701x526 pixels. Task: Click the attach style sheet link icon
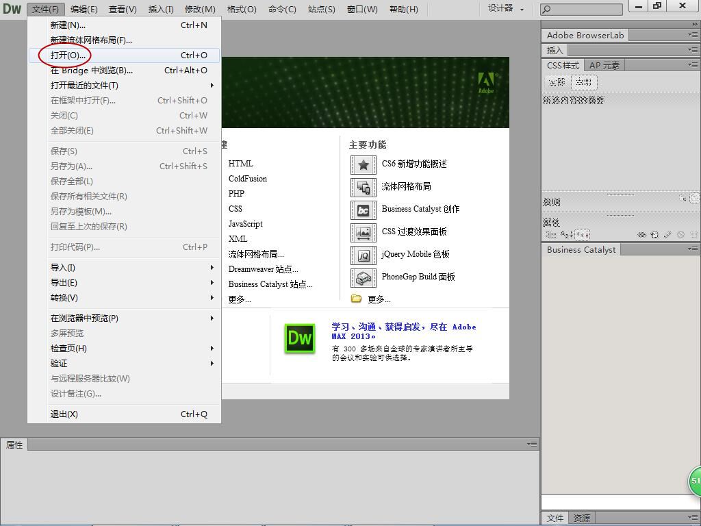[642, 234]
